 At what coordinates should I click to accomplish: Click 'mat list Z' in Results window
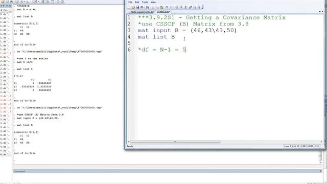25,69
